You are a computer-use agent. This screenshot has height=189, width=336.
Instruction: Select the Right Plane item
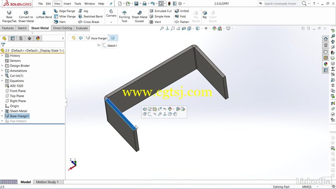(x=16, y=101)
